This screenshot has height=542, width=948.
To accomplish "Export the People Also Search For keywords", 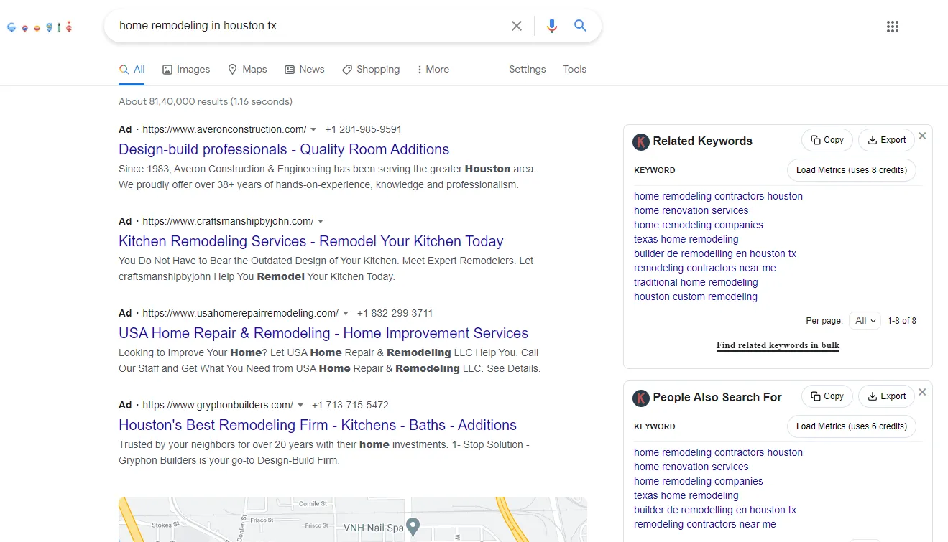I will pos(886,396).
